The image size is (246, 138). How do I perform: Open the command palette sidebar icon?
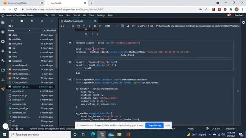[3, 51]
